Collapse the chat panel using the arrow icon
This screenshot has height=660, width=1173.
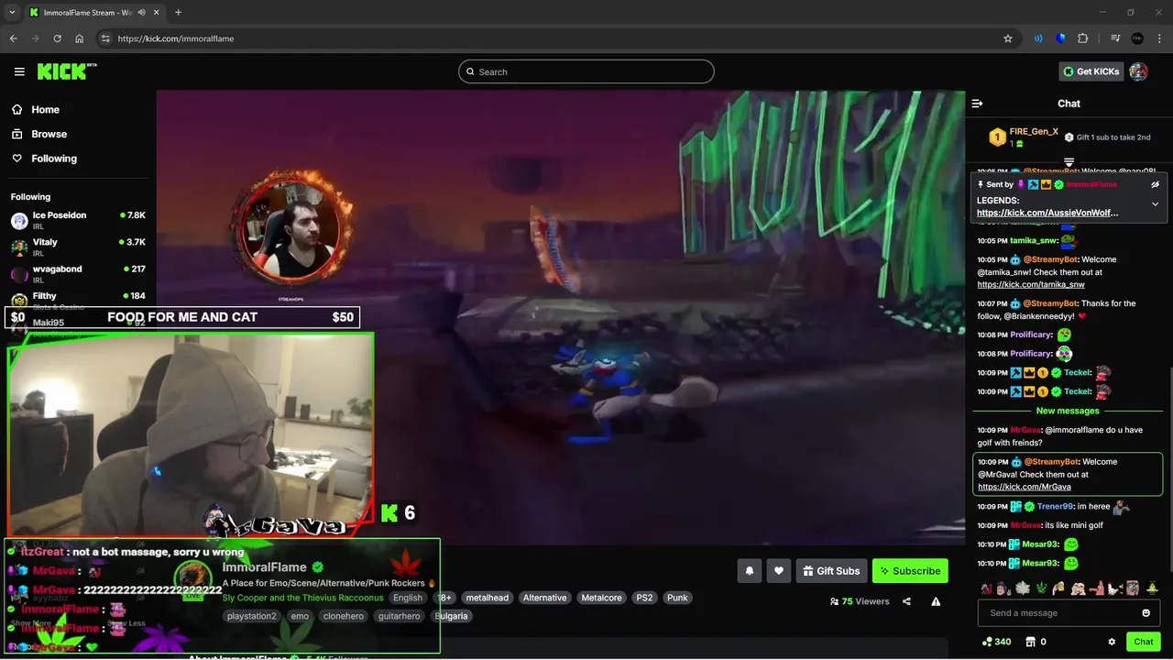(977, 104)
